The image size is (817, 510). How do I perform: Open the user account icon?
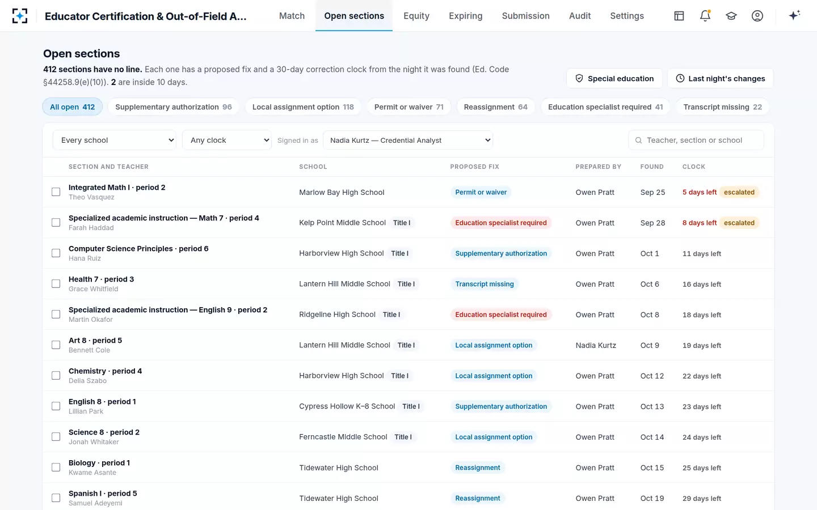757,16
